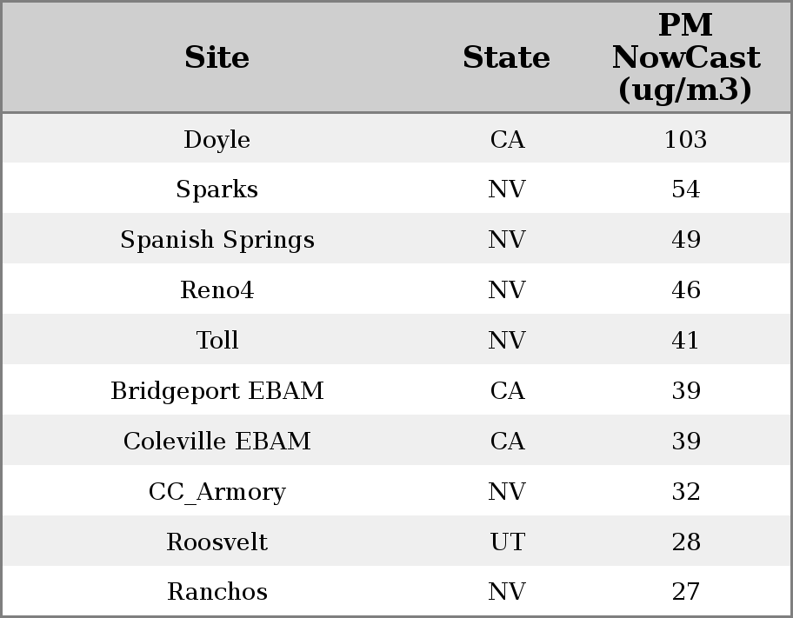Select the 27 NowCast value
This screenshot has width=793, height=618.
(x=685, y=592)
